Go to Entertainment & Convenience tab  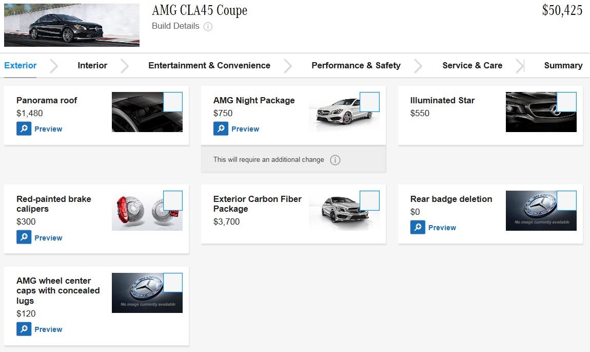point(209,65)
